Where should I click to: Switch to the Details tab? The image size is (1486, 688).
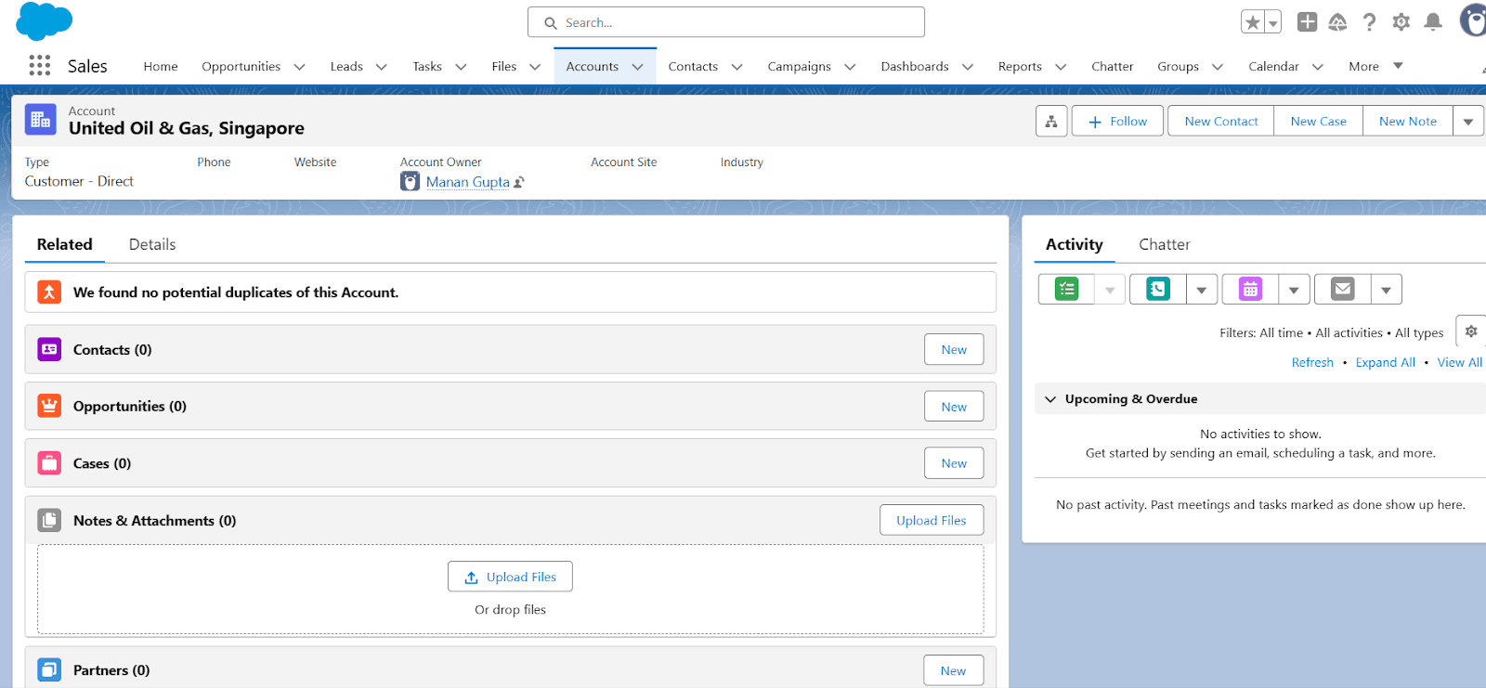(x=152, y=244)
